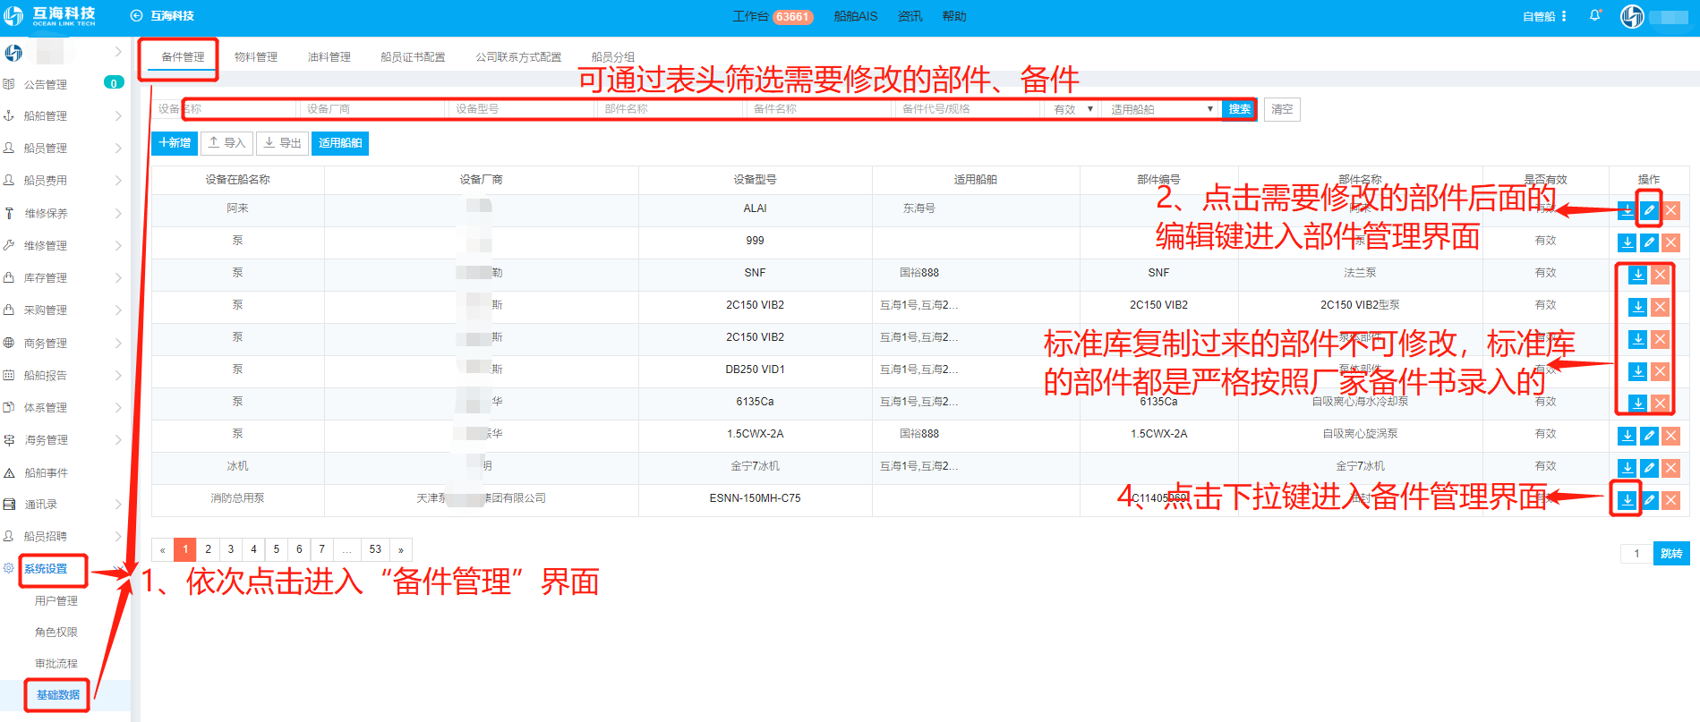
Task: Open the 有效 status filter dropdown
Action: (1072, 109)
